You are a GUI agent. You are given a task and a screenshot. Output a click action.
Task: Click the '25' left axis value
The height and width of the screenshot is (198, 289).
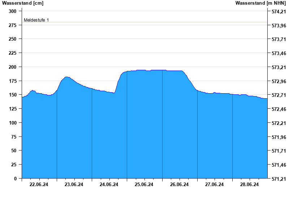[x=14, y=165]
